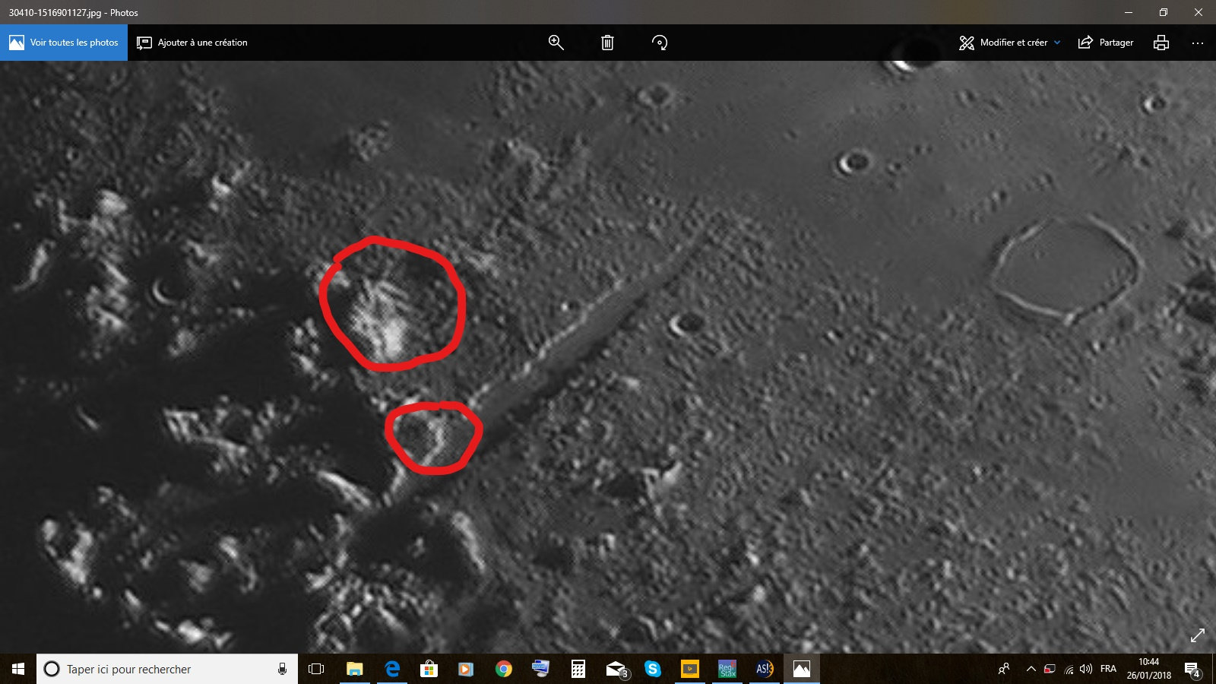Click the zoom magnifier icon
The width and height of the screenshot is (1216, 684).
556,43
